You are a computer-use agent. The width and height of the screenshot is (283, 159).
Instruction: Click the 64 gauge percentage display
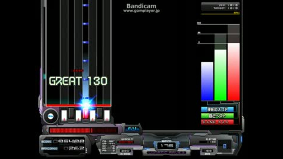(133, 129)
